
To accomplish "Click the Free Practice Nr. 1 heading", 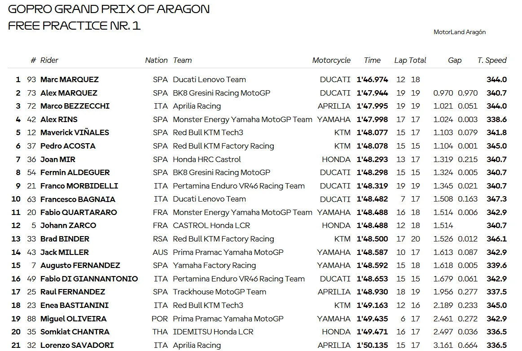I will coord(74,26).
